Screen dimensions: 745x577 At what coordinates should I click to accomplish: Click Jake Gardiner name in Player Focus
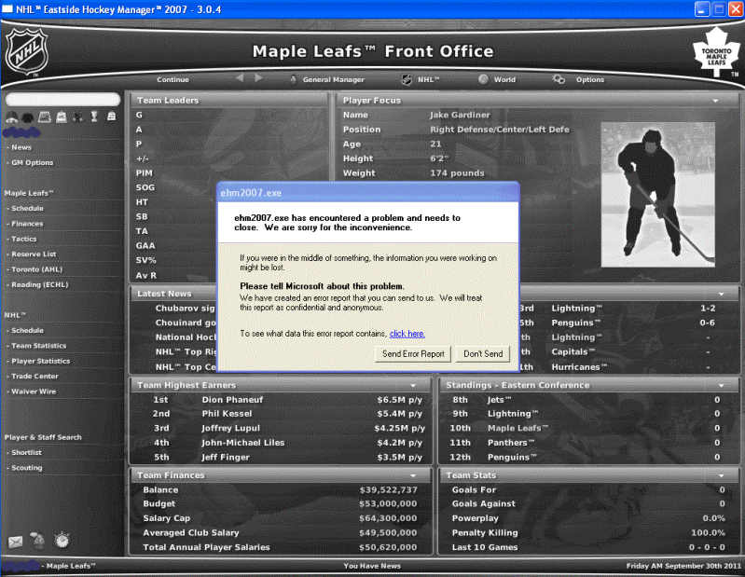[x=460, y=115]
